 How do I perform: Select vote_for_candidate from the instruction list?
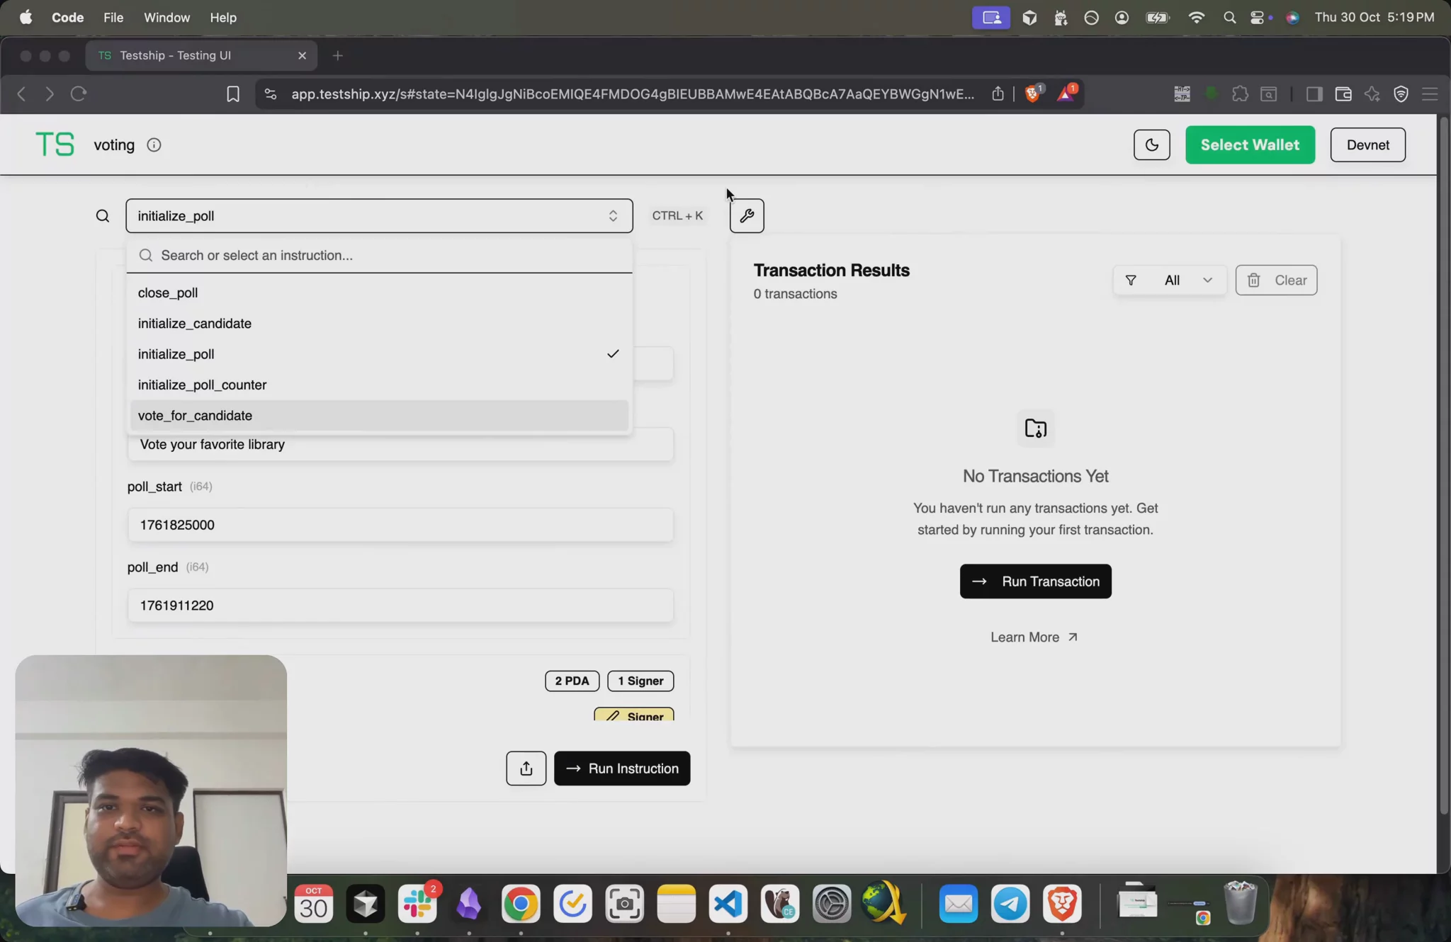pos(195,416)
